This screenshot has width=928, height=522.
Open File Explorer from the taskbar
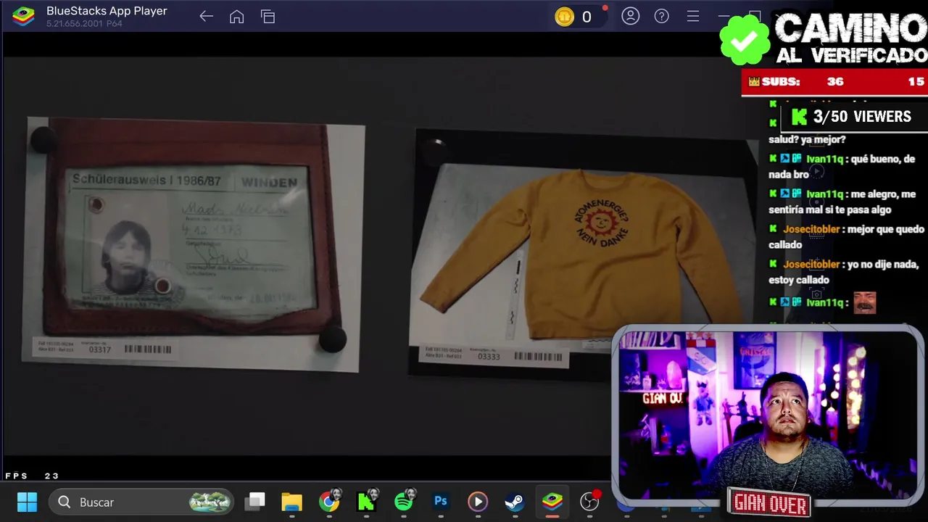(x=291, y=502)
